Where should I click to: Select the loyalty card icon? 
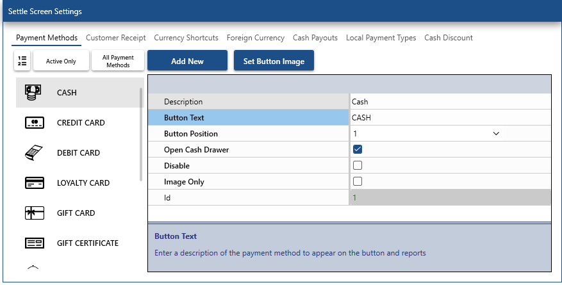coord(33,183)
